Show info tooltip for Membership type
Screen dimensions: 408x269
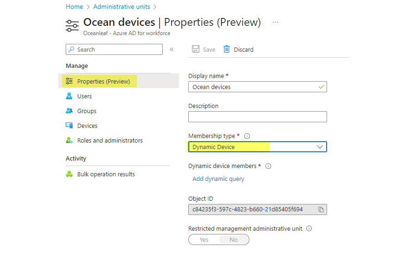click(x=247, y=136)
